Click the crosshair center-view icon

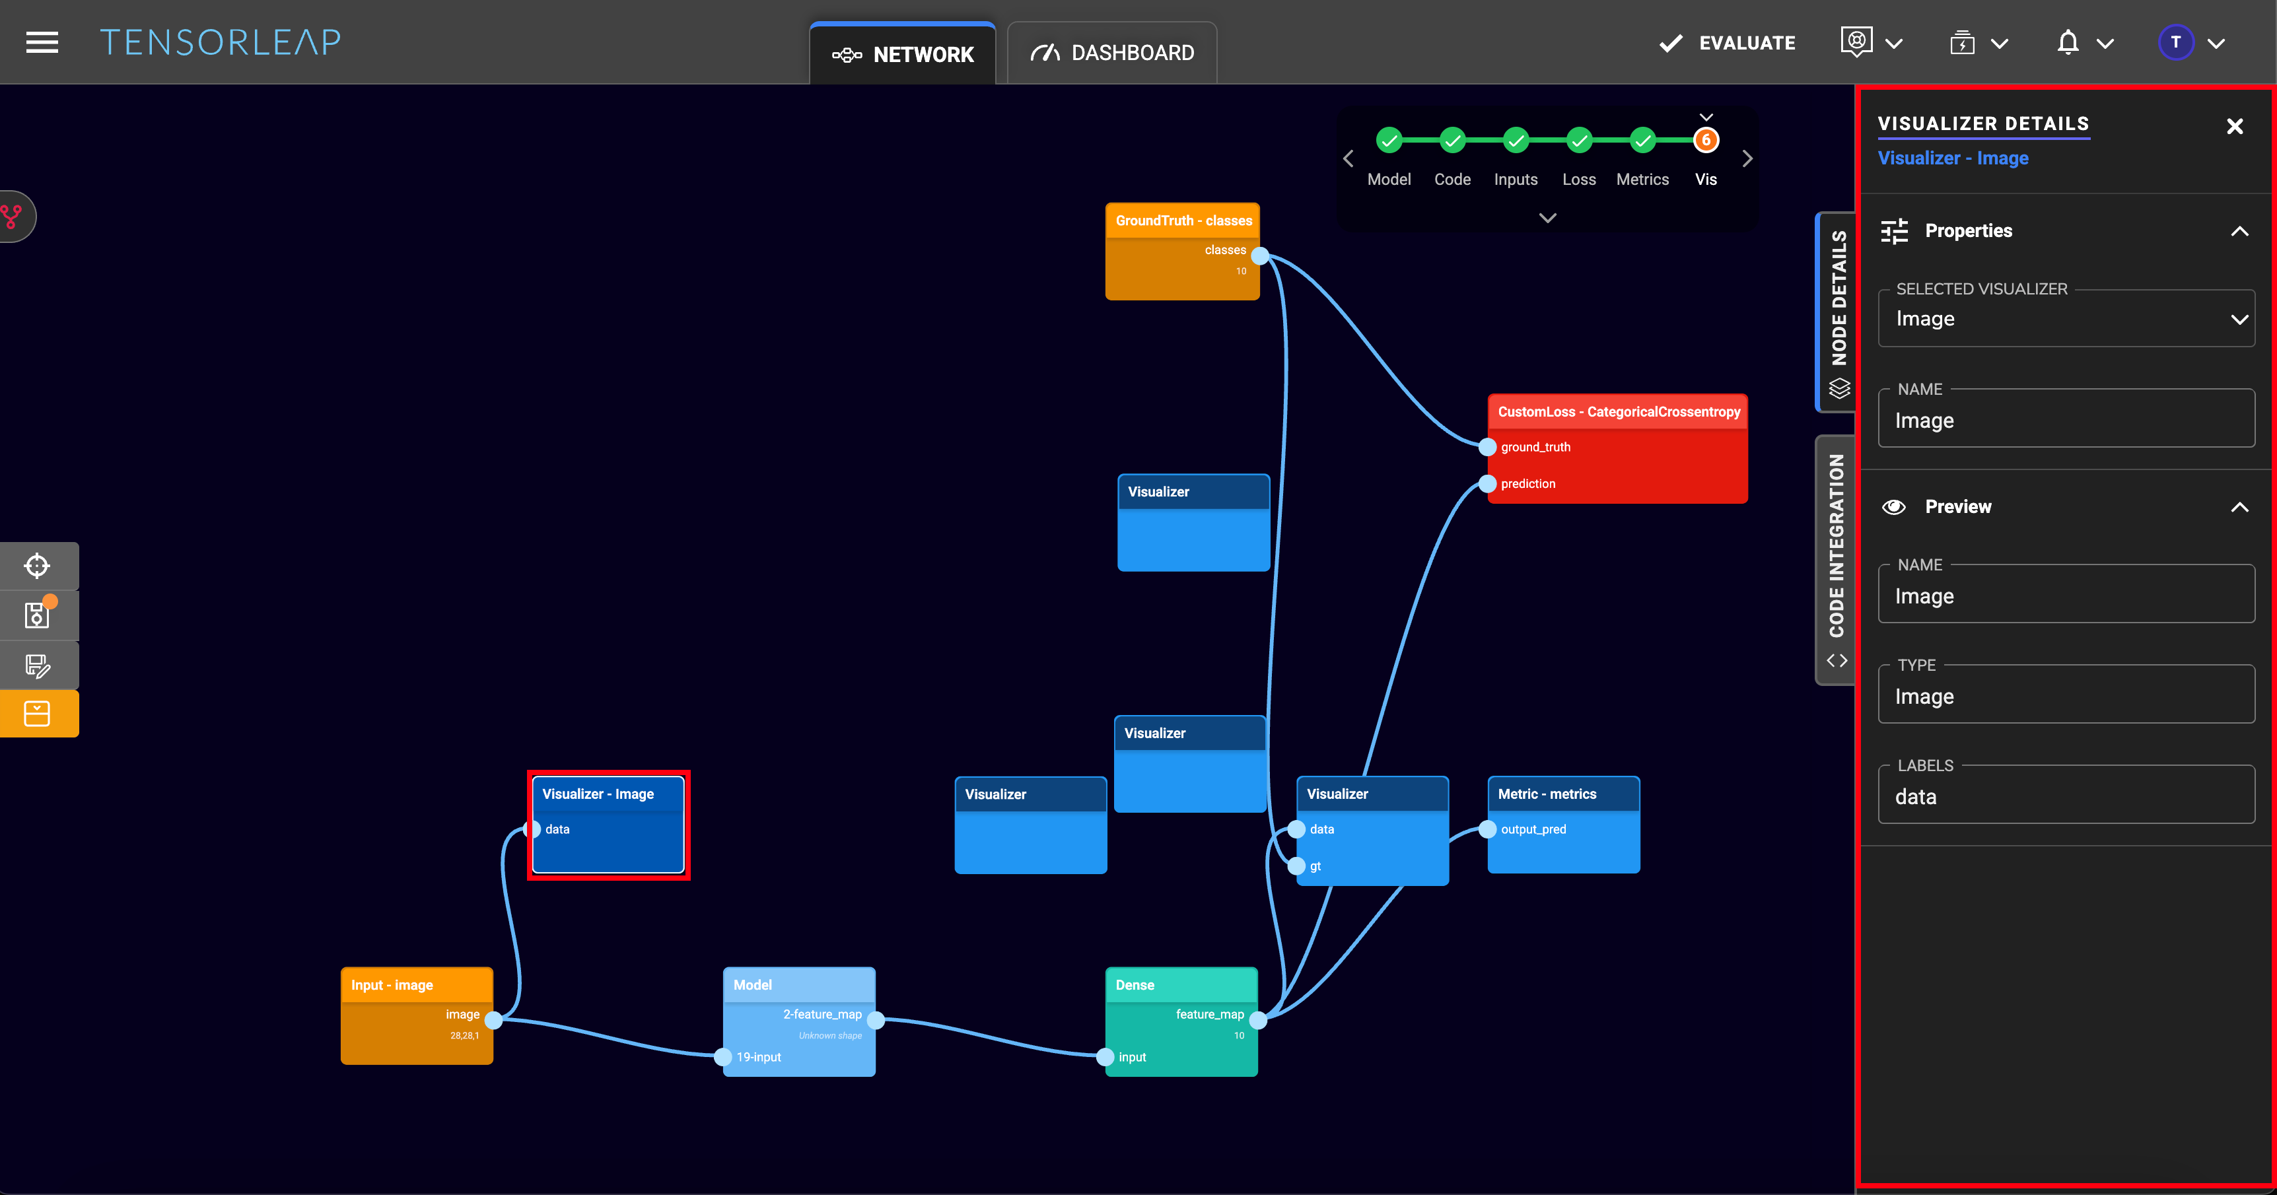click(37, 566)
